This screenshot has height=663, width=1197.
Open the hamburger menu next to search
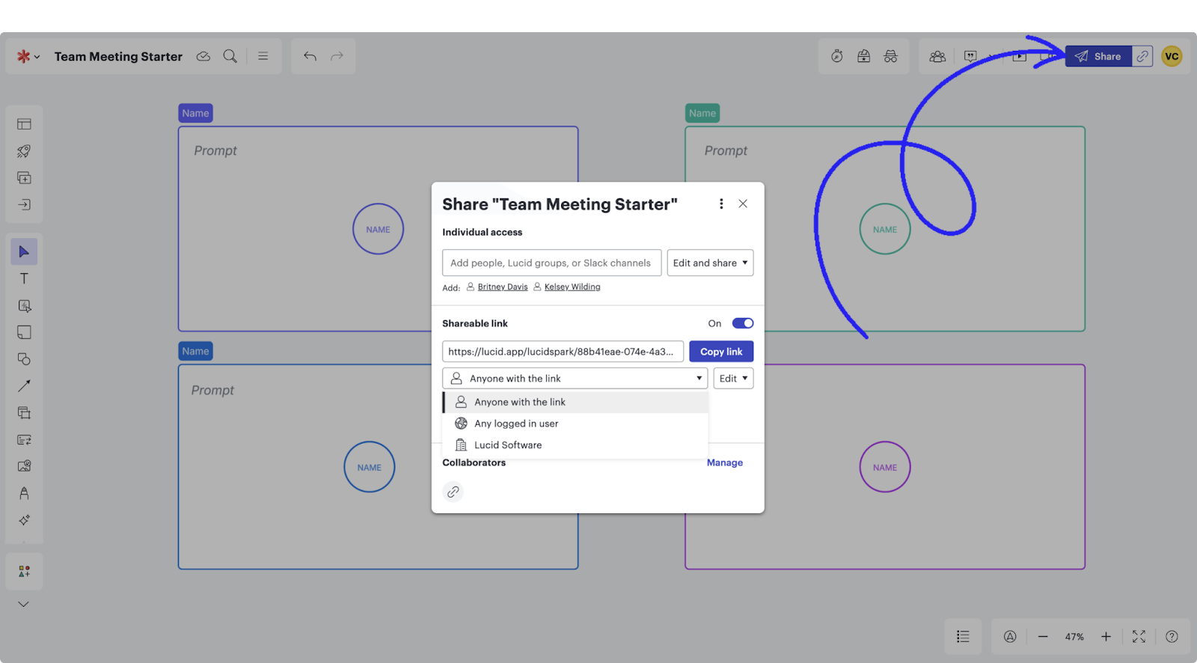[263, 57]
